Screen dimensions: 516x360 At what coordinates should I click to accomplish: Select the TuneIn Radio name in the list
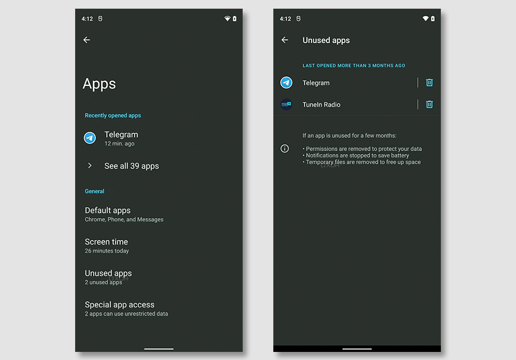[321, 104]
